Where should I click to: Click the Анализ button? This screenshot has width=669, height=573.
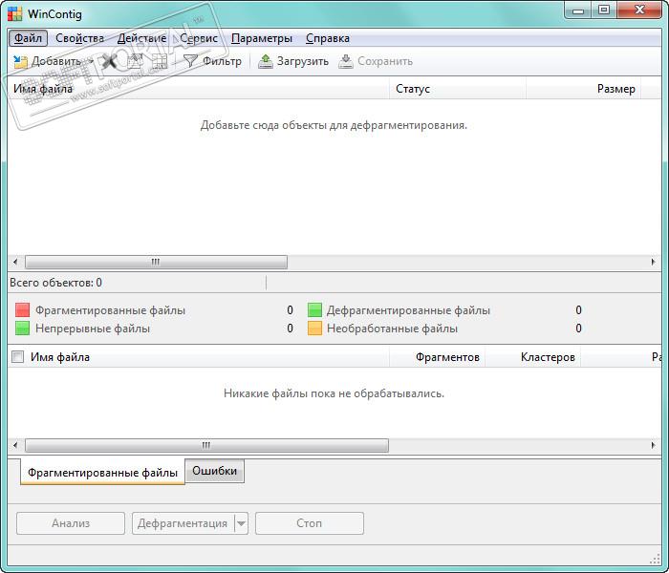[71, 523]
